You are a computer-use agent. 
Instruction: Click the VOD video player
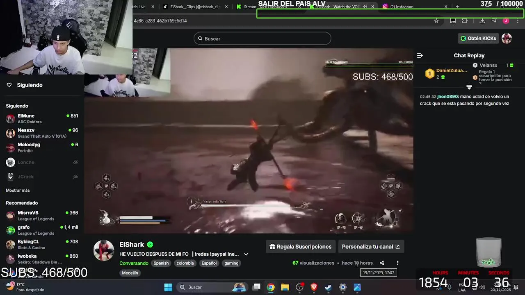click(x=249, y=141)
